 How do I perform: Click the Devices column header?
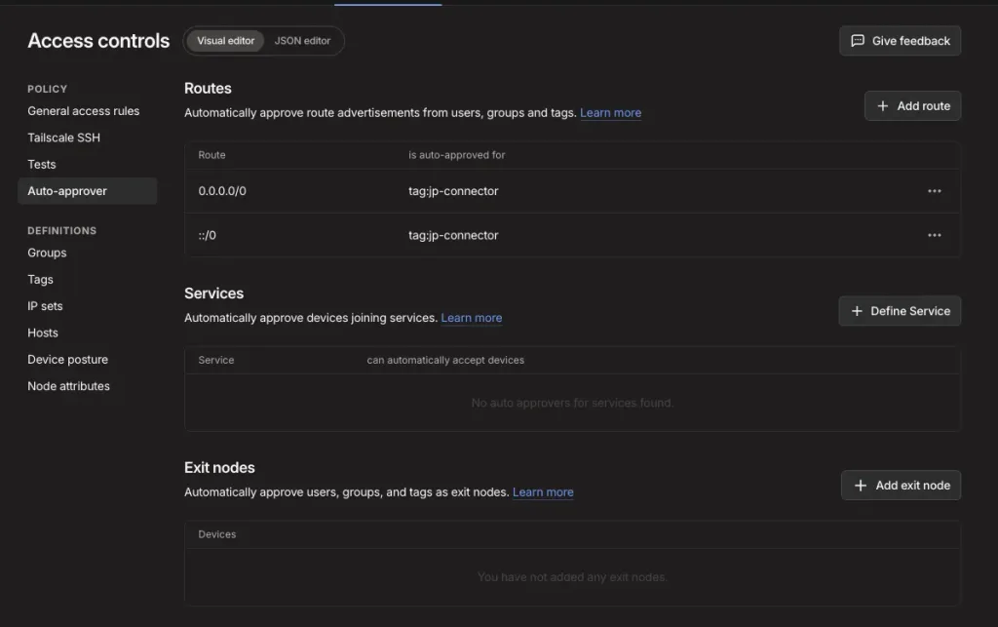216,534
